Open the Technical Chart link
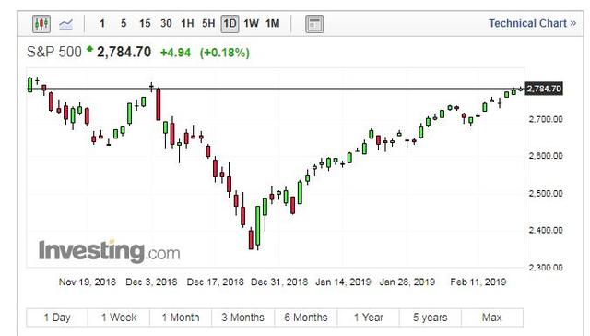 pyautogui.click(x=533, y=23)
